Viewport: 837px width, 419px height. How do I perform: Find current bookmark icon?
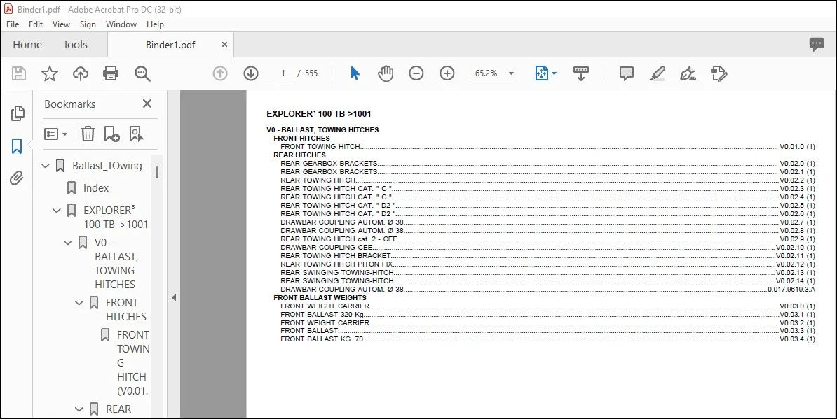136,134
